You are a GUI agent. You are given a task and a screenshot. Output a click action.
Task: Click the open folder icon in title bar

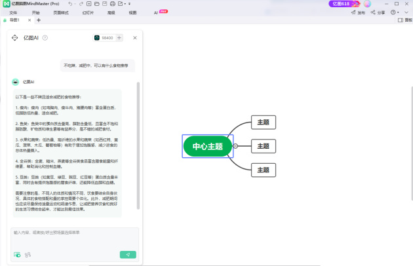tap(96, 4)
